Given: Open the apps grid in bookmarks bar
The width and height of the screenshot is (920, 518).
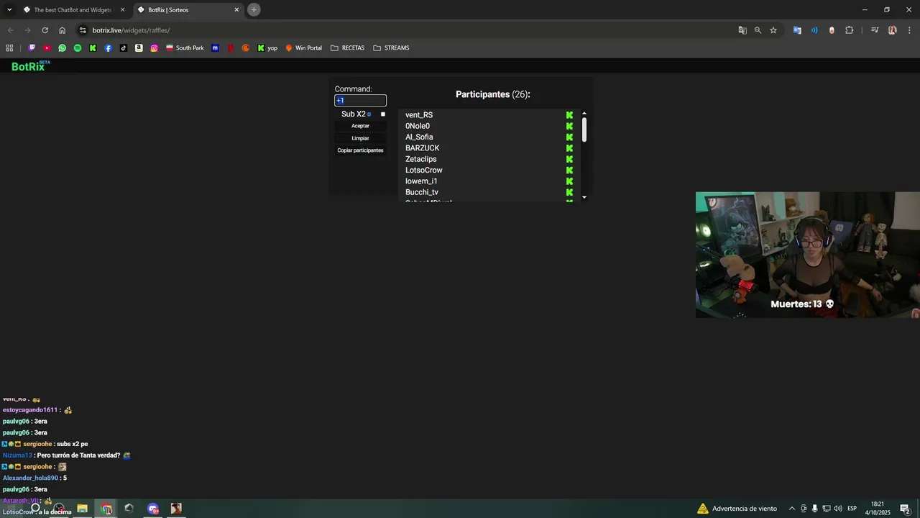Looking at the screenshot, I should pos(9,48).
